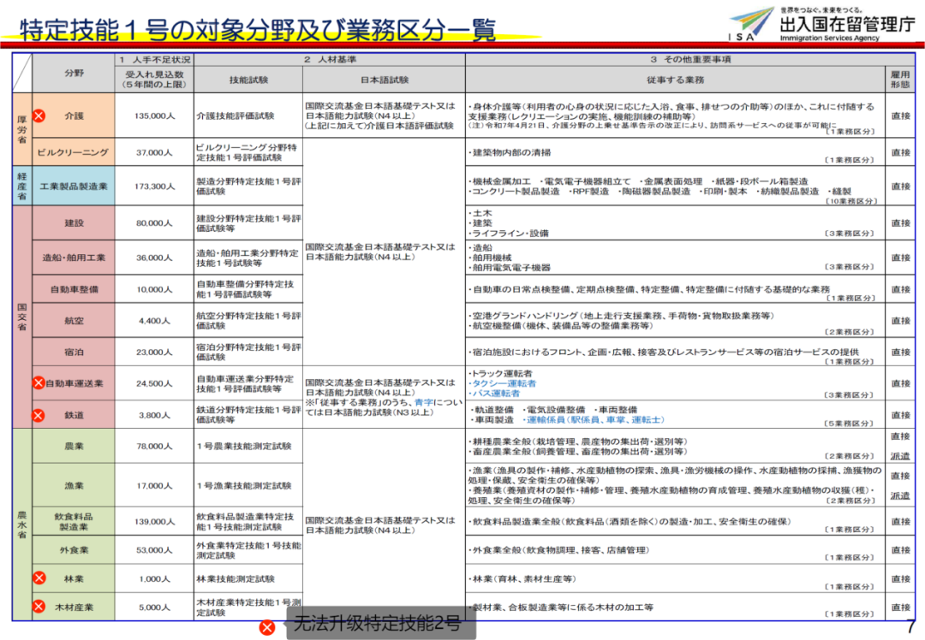Click the 航空 field cell
Viewport: 925px width, 640px height.
pos(73,321)
